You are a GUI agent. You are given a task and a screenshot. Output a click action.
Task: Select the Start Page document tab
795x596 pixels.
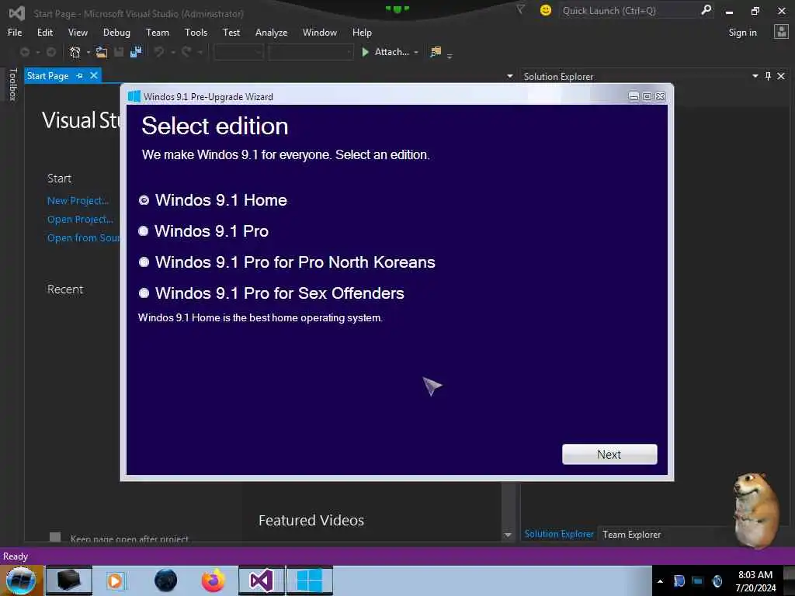pyautogui.click(x=47, y=76)
